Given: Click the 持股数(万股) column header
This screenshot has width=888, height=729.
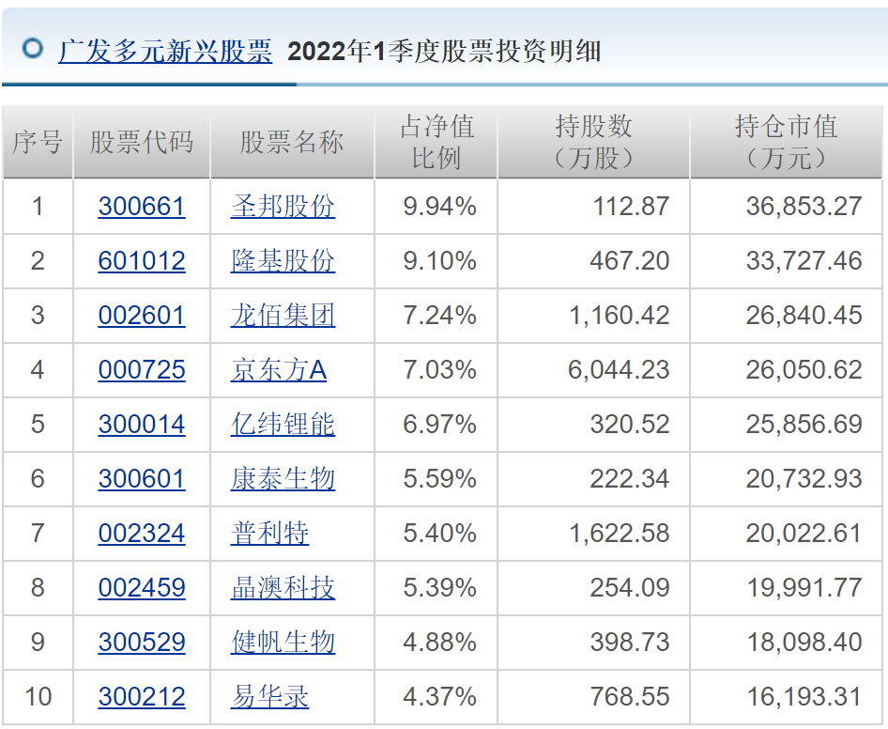Looking at the screenshot, I should (593, 142).
